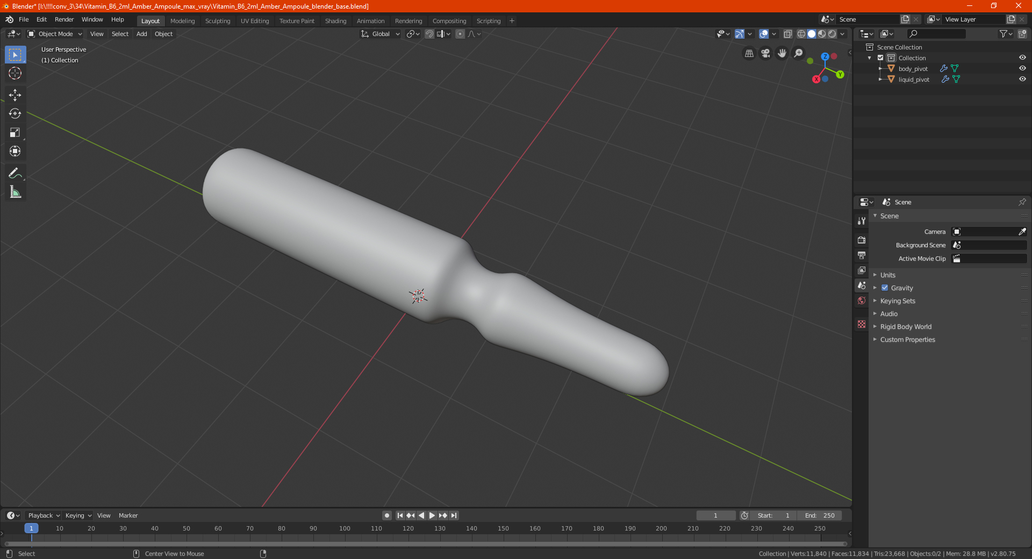Toggle orthographic grid view icon
The width and height of the screenshot is (1032, 559).
tap(749, 53)
